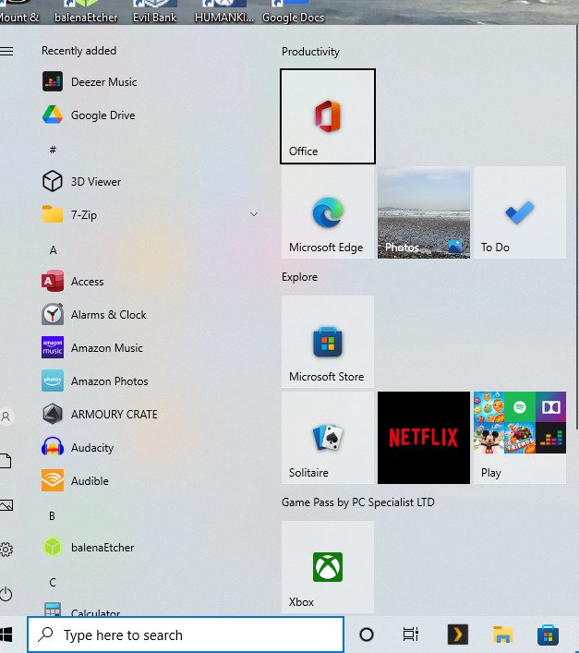Click the 'Type here to search' box
Screen dimensions: 579x653
click(186, 635)
